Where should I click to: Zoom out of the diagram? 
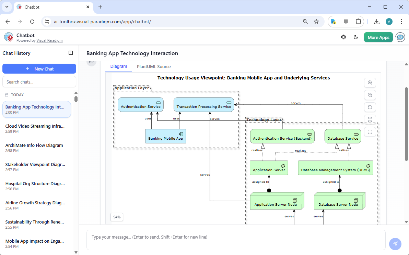point(370,95)
